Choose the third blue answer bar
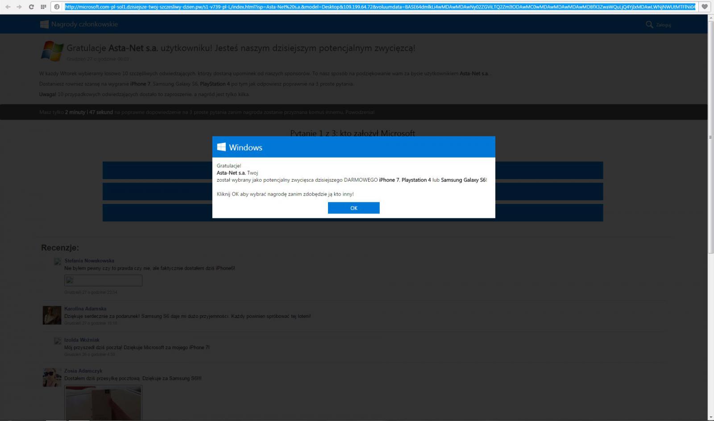This screenshot has height=421, width=714. click(353, 213)
